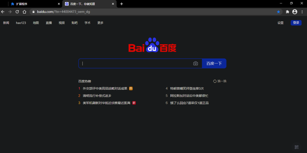Open the user profile avatar
The height and width of the screenshot is (153, 307).
(295, 12)
